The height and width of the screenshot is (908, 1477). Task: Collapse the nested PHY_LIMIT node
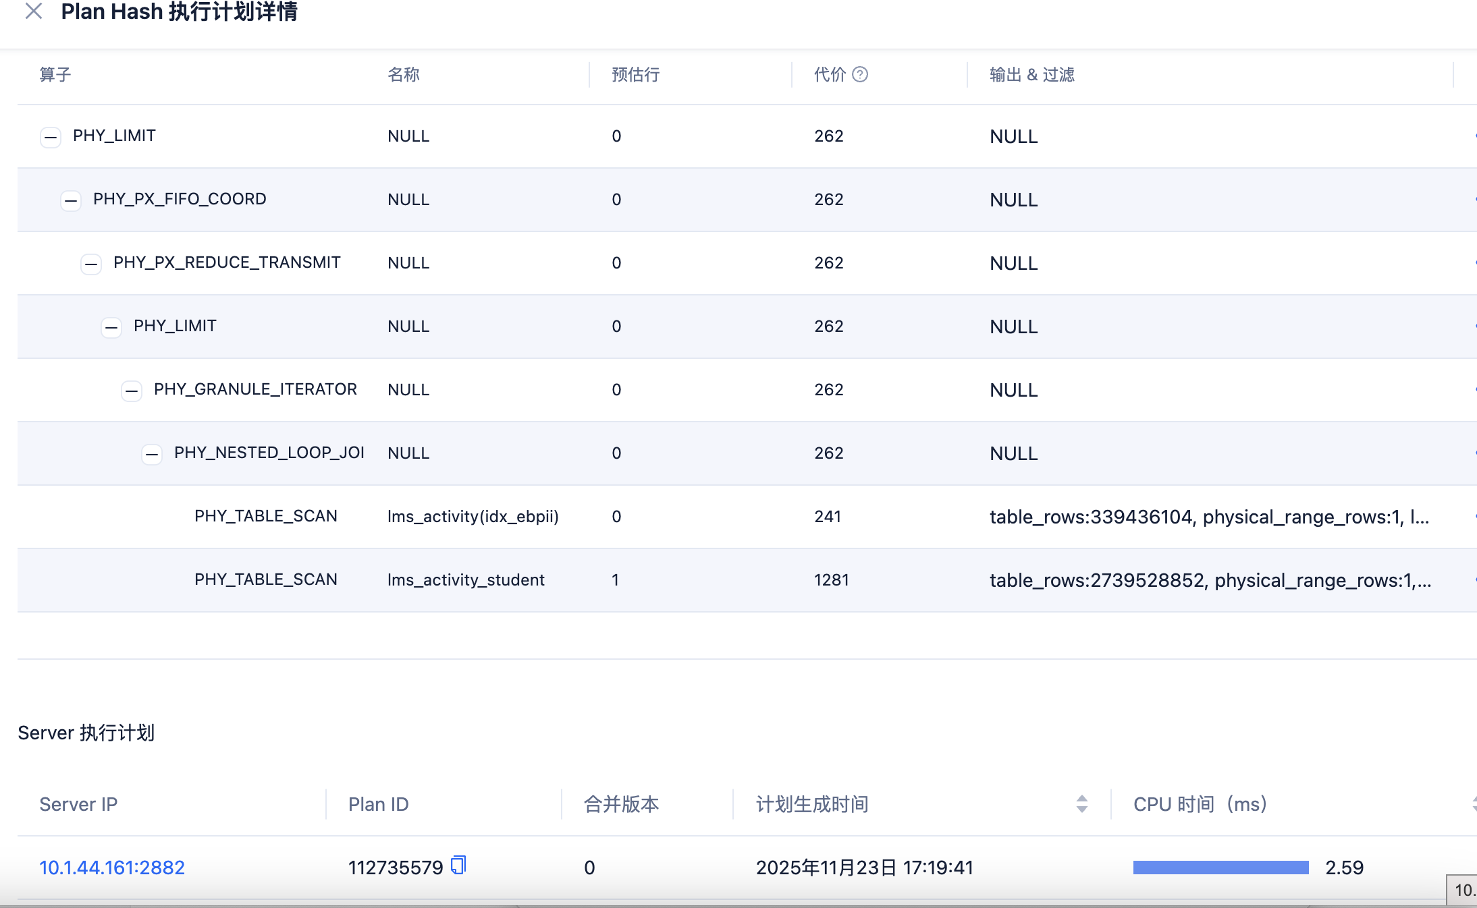111,327
